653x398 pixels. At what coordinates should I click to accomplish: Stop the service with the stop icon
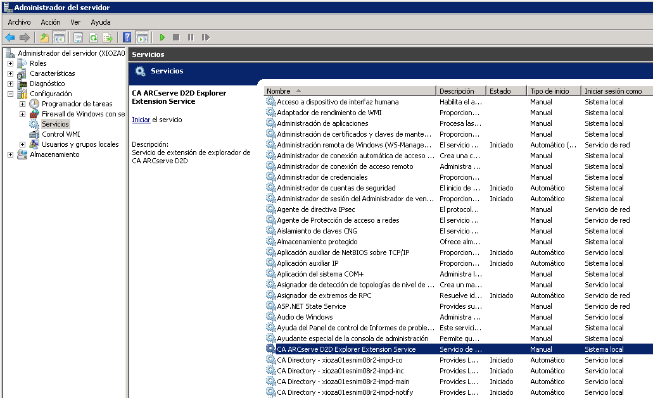[177, 37]
